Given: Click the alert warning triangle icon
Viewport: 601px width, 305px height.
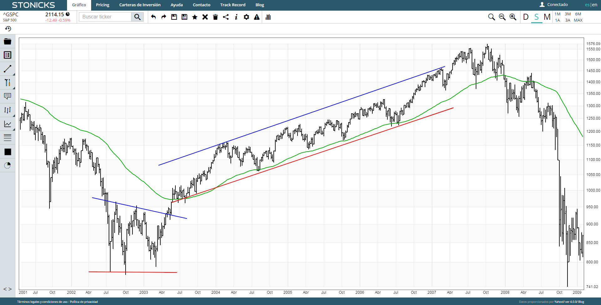Looking at the screenshot, I should tap(257, 17).
